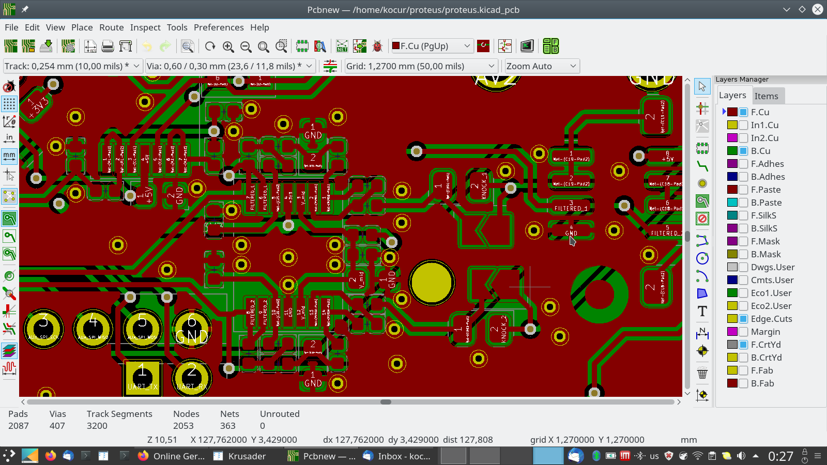Screen dimensions: 827x465
Task: Select route tracks tool
Action: click(702, 166)
